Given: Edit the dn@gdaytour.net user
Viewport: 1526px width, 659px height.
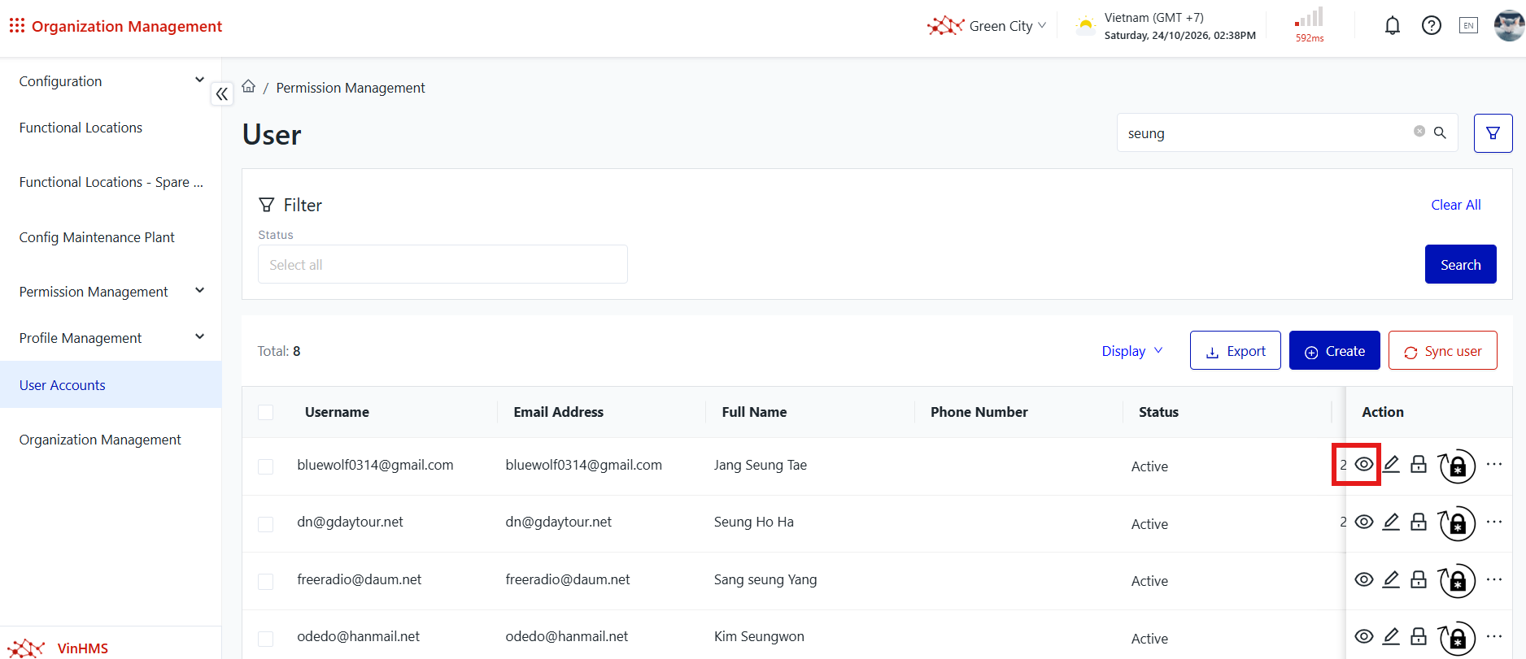Looking at the screenshot, I should coord(1392,522).
